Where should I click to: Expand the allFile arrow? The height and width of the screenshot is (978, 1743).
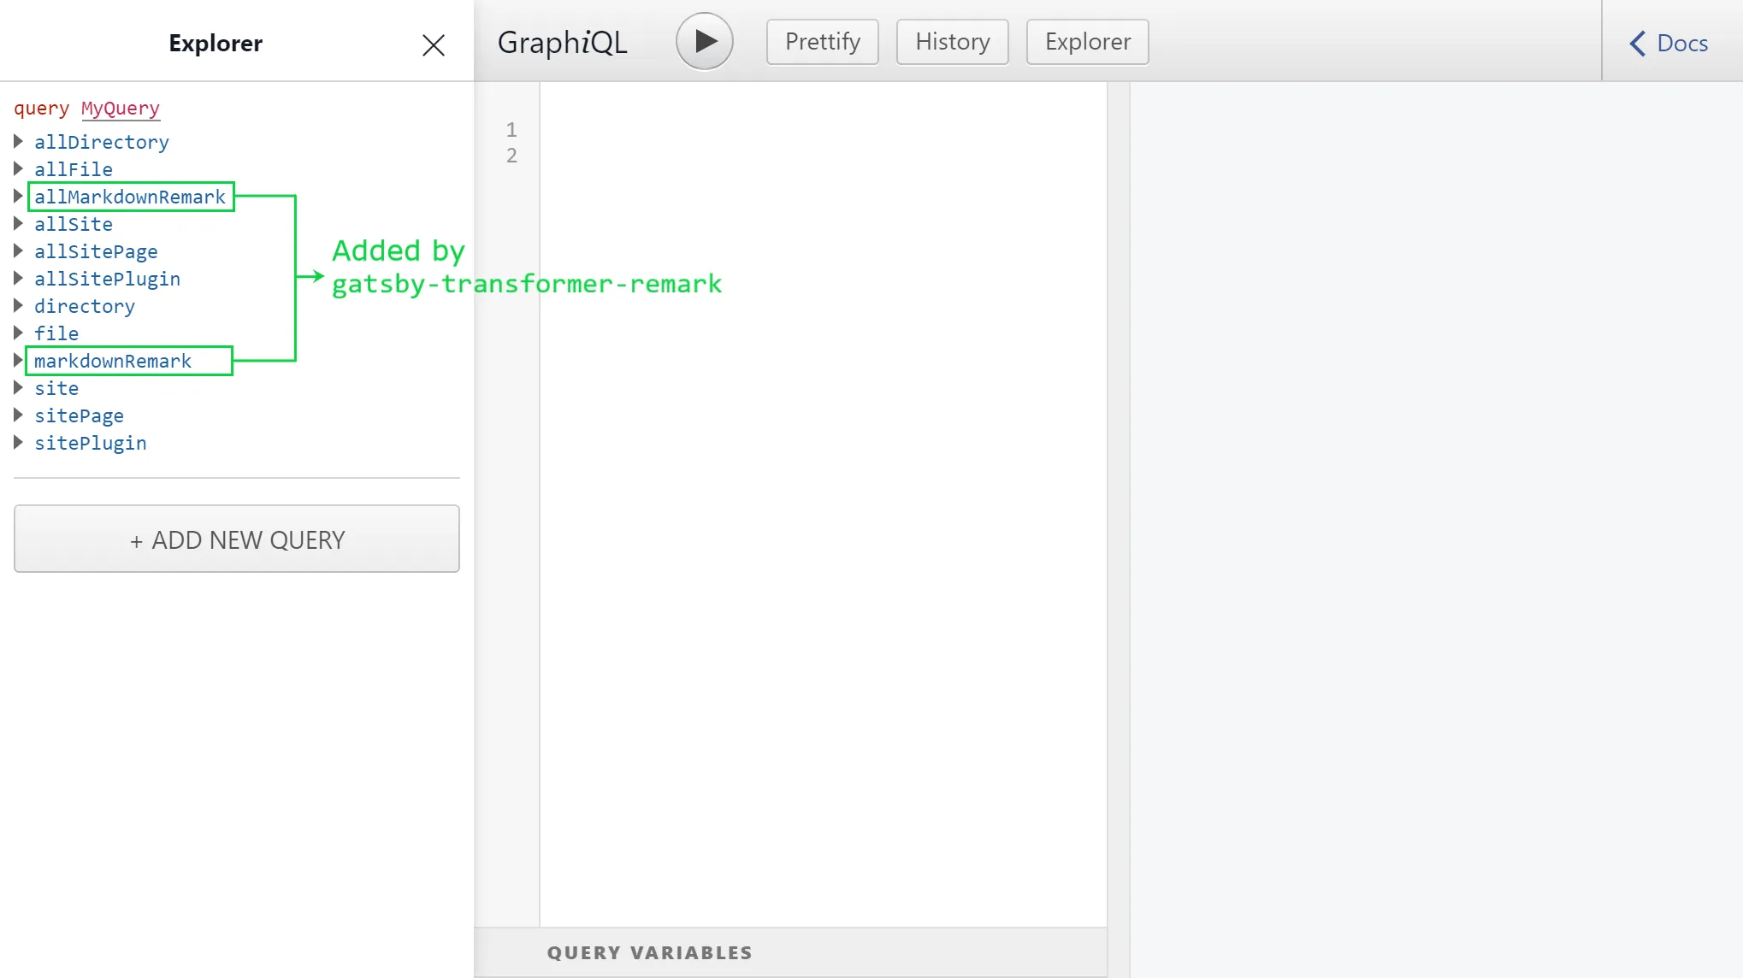click(x=18, y=168)
